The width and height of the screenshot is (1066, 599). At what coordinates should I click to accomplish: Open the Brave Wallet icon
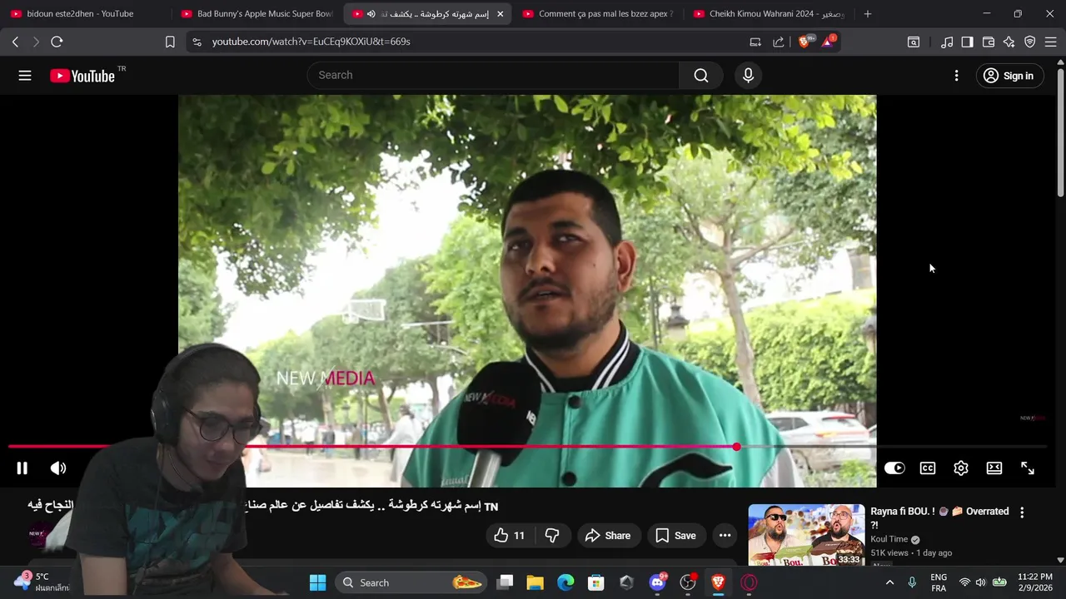tap(989, 42)
